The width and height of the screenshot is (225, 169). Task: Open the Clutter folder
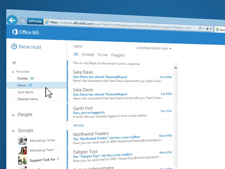pyautogui.click(x=37, y=78)
